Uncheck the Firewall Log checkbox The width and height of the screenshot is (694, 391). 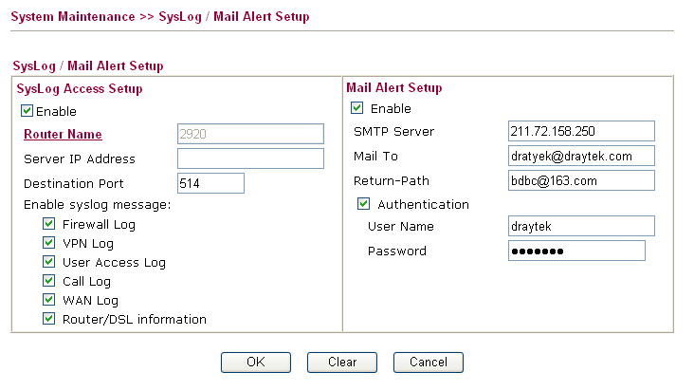(x=49, y=225)
